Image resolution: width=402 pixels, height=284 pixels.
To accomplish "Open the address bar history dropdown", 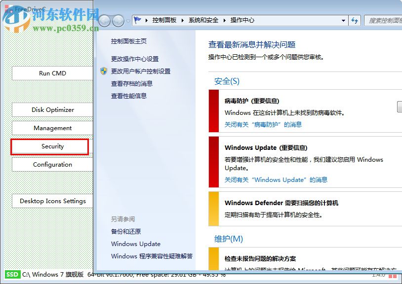I will pyautogui.click(x=343, y=21).
